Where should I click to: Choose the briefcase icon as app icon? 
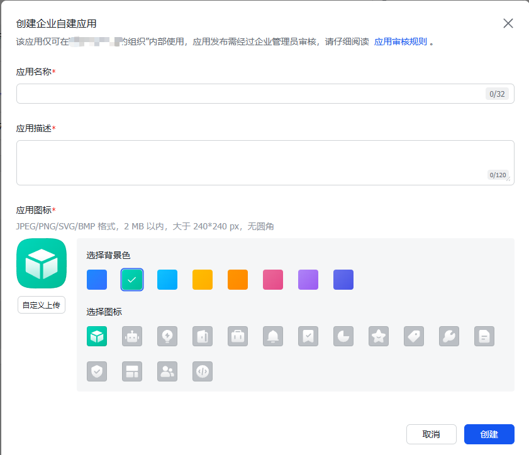coord(237,336)
